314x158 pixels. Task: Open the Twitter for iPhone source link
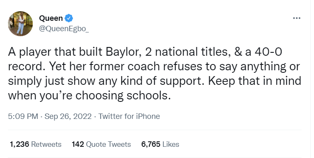tap(129, 116)
